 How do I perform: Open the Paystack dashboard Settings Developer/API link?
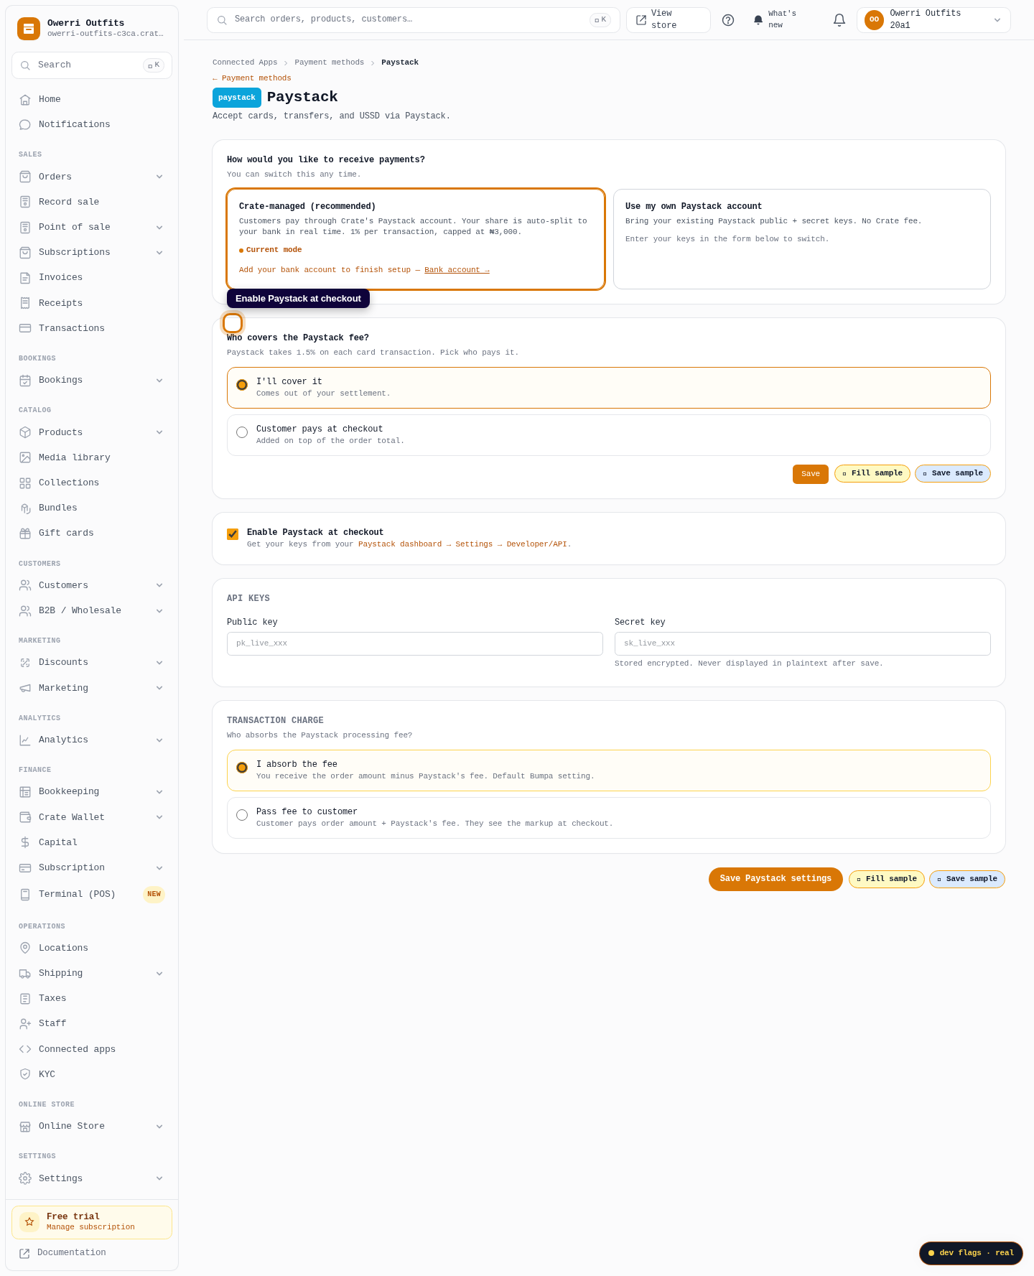coord(465,544)
